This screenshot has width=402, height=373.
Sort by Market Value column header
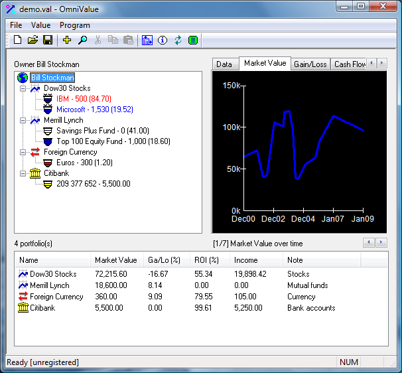point(117,260)
